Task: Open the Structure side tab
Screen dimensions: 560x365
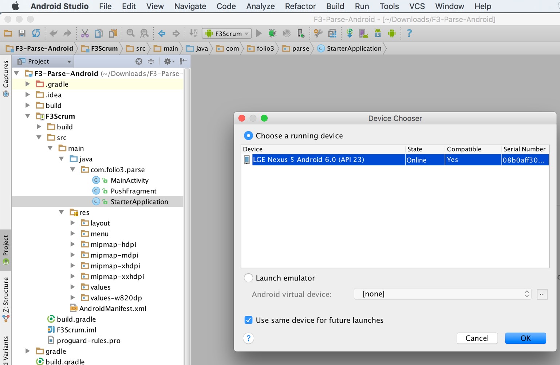Action: coord(5,299)
